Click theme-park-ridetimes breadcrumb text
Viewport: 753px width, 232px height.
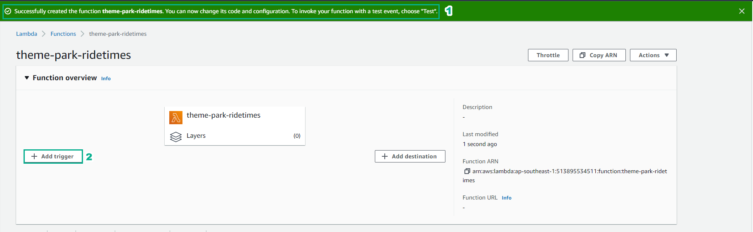click(118, 34)
